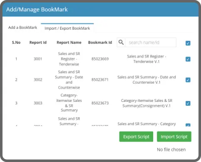Image resolution: width=201 pixels, height=162 pixels.
Task: Click report id 3002 cell
Action: [38, 80]
